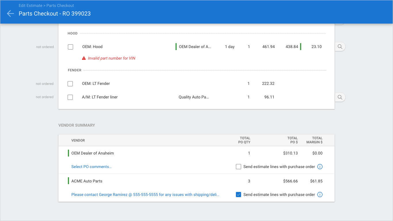Click the Parts Checkout - RO 399023 title
Screen dimensions: 393x221
click(55, 14)
